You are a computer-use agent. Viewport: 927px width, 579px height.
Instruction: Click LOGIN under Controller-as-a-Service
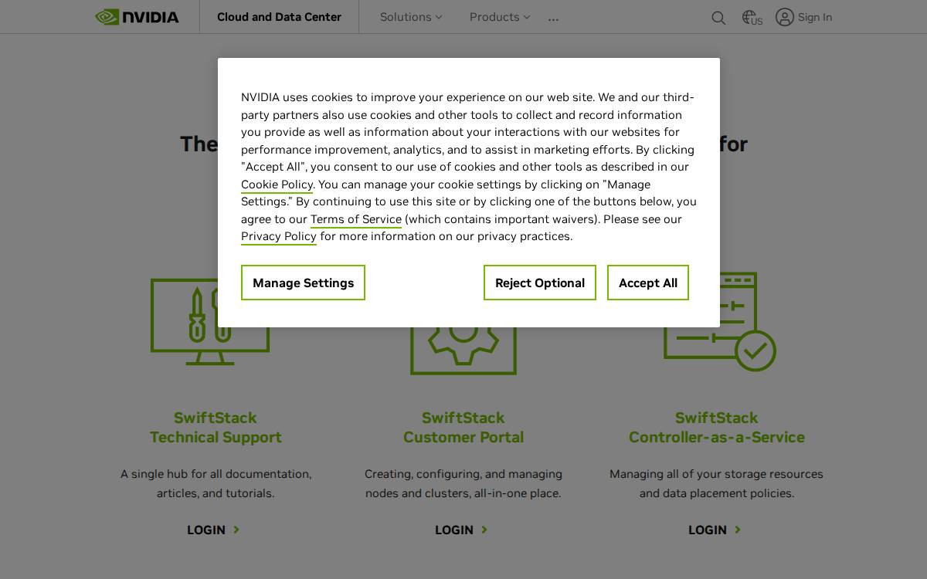715,530
